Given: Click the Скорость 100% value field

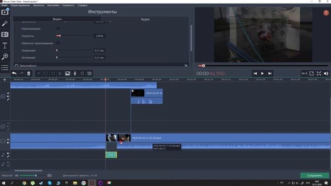Looking at the screenshot, I should coord(100,36).
